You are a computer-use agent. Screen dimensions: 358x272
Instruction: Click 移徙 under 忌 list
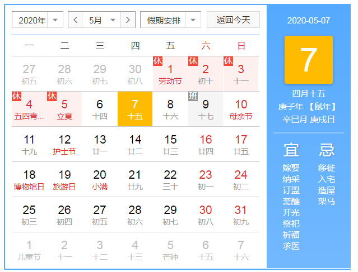(327, 168)
